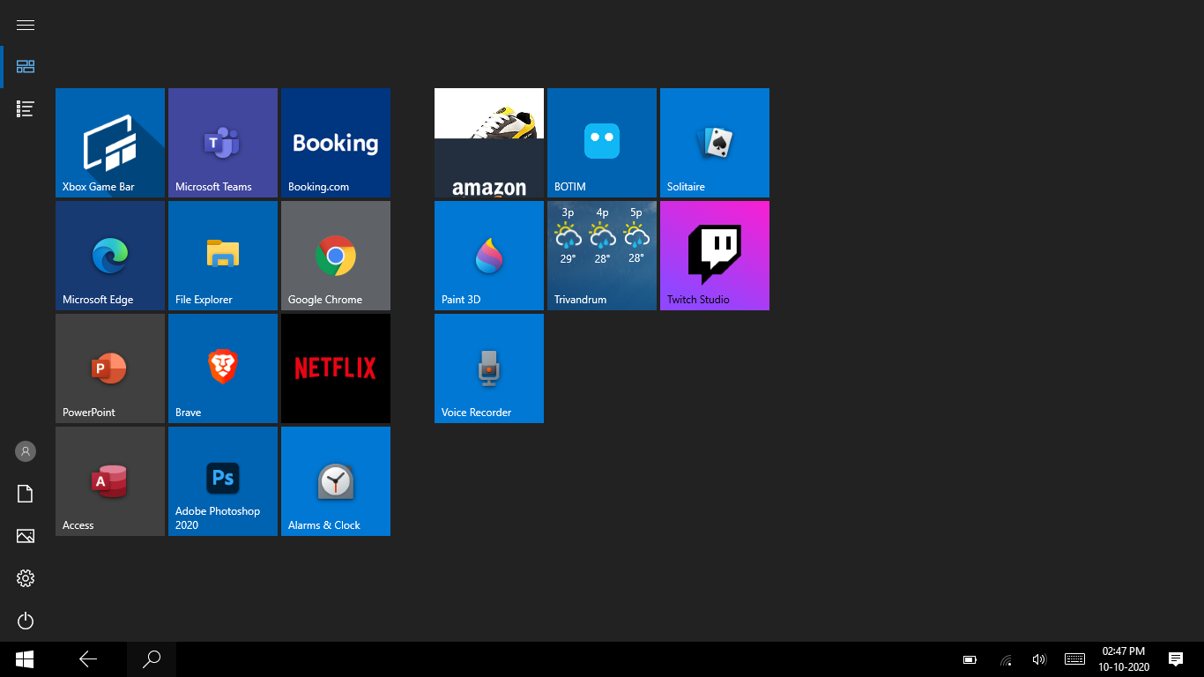1204x677 pixels.
Task: Launch BOTIM tile
Action: point(602,143)
